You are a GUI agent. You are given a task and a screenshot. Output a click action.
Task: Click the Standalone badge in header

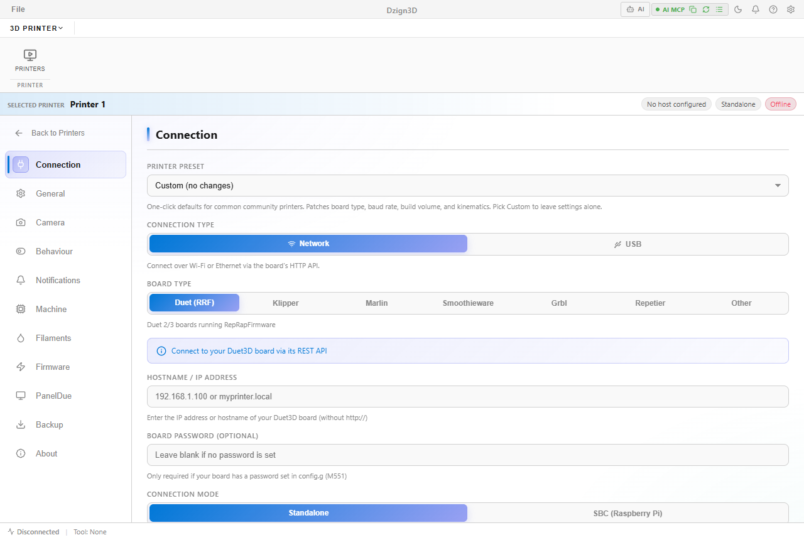(x=738, y=104)
